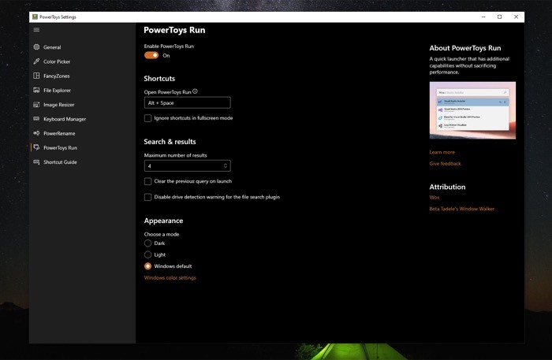
Task: Click the File Explorer icon
Action: pos(36,90)
